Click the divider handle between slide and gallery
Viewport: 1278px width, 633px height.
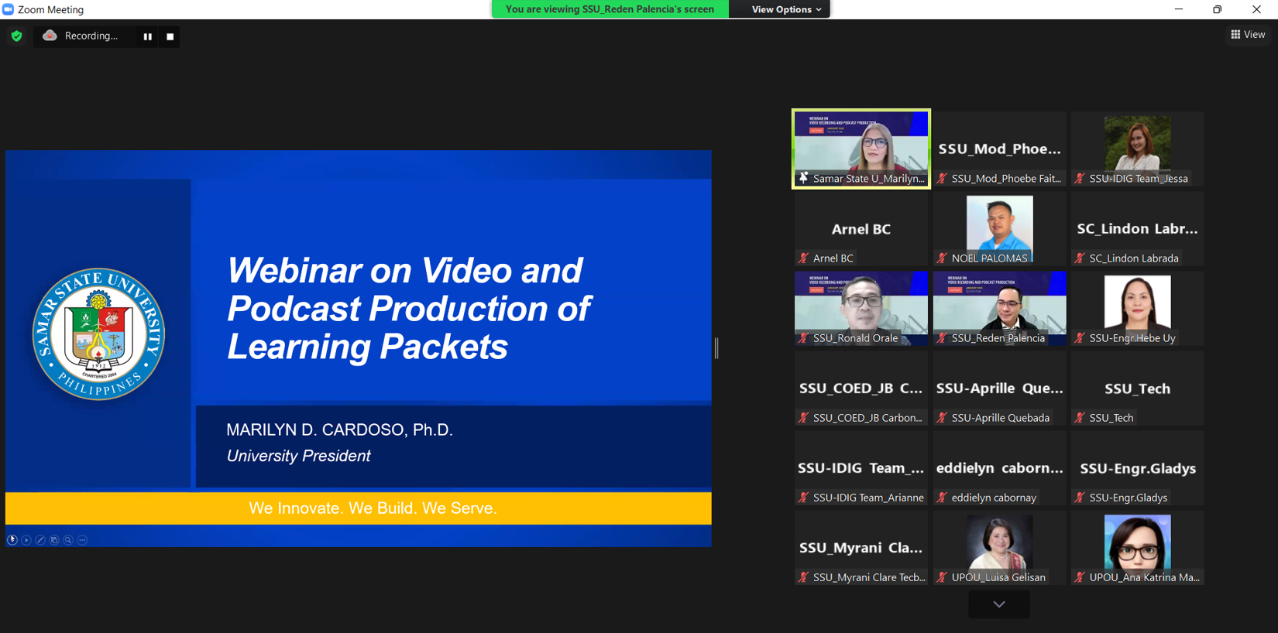coord(716,348)
